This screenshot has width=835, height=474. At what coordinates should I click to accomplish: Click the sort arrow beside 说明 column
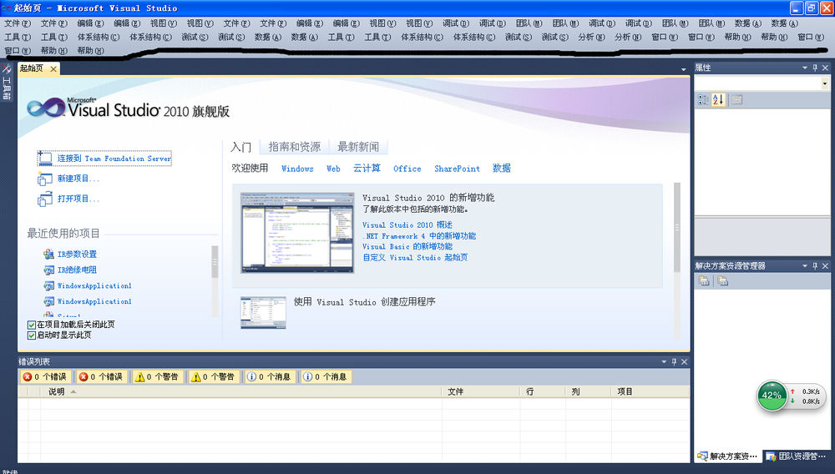point(73,391)
